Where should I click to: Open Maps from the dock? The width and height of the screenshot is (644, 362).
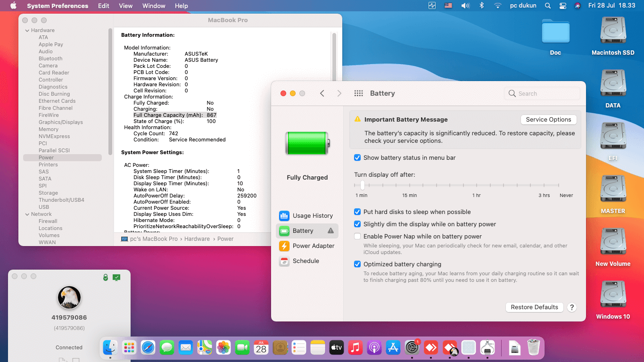(x=205, y=348)
